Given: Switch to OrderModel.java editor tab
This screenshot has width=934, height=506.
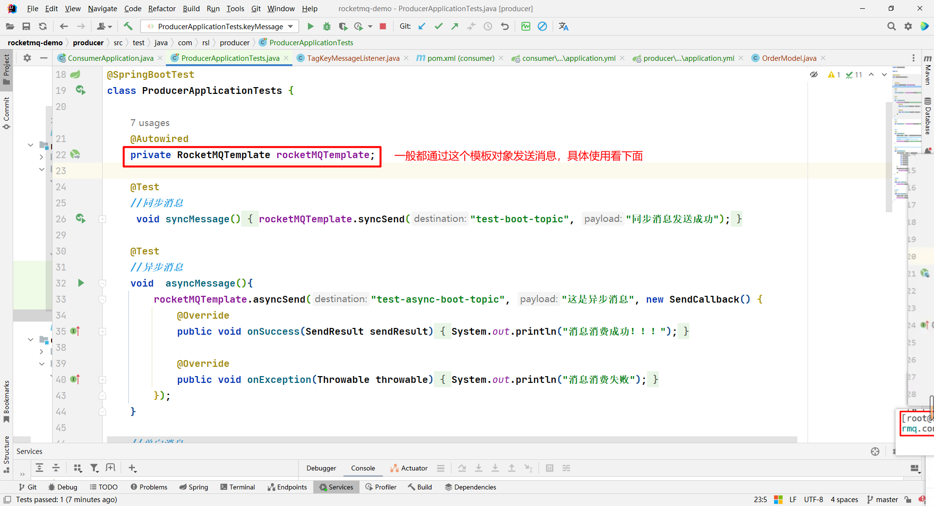Looking at the screenshot, I should click(x=789, y=58).
